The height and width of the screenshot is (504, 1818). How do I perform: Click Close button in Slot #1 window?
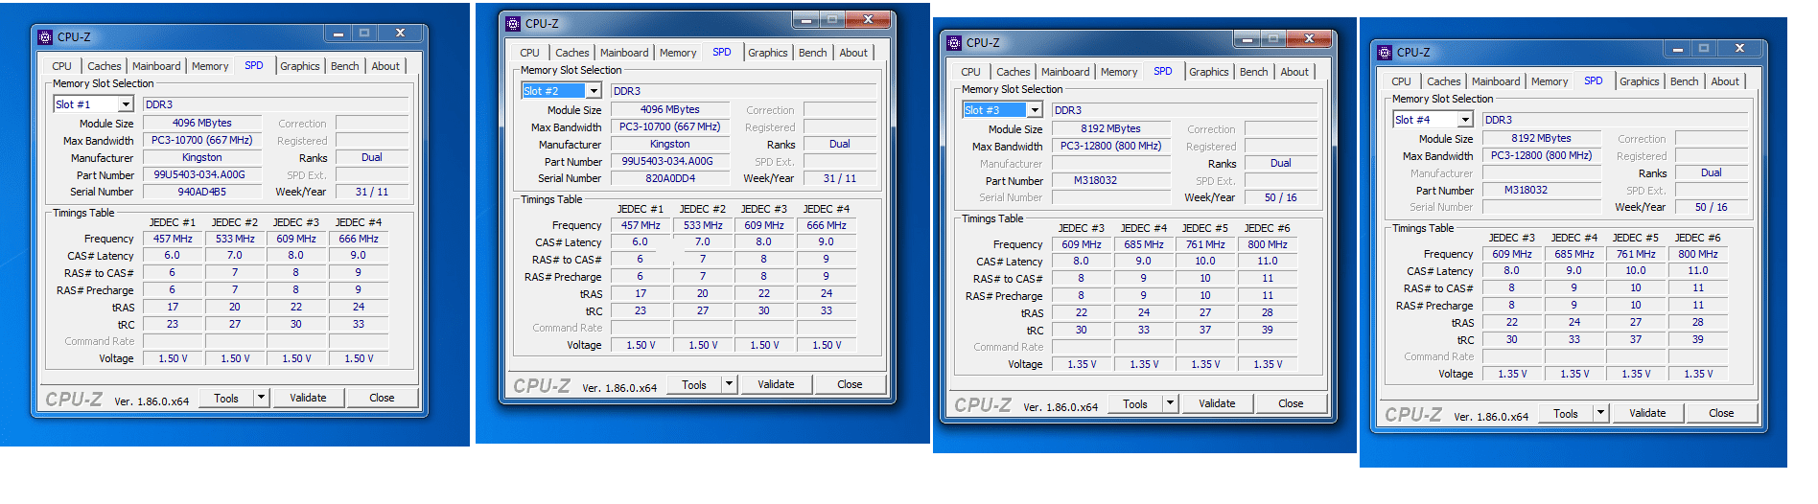(382, 398)
